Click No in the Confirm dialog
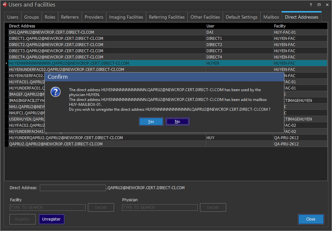 tap(177, 121)
